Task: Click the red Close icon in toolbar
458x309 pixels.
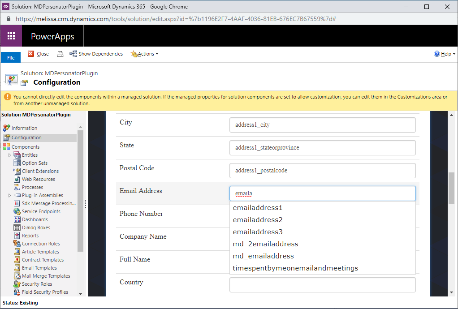Action: pos(31,54)
